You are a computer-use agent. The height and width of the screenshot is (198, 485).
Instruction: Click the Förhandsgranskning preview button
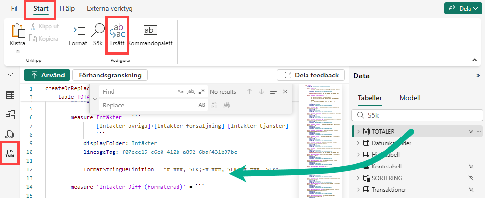(110, 75)
